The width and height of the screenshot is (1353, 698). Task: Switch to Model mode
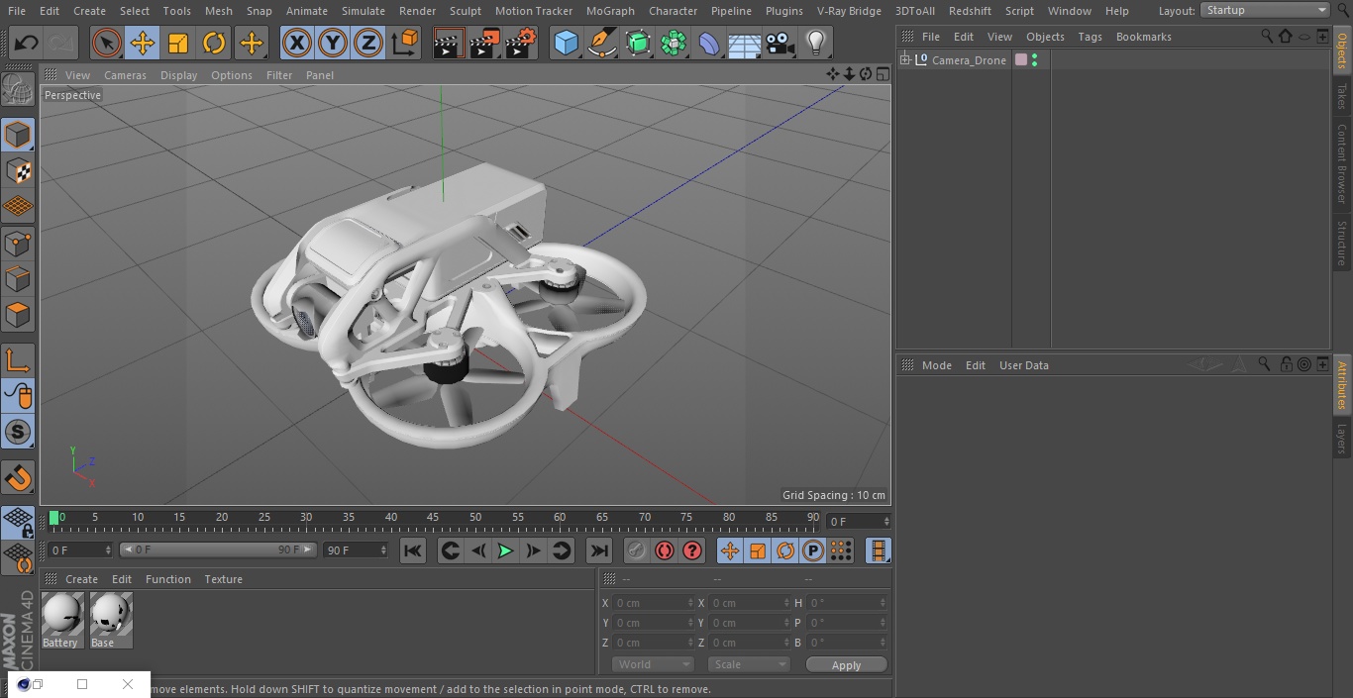[x=18, y=135]
